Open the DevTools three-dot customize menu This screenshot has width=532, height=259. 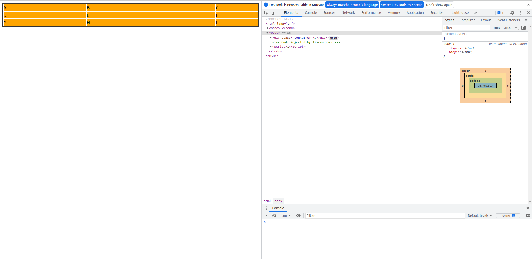pos(520,13)
